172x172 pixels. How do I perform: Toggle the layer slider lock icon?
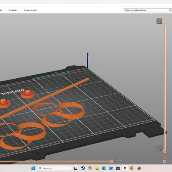(165, 157)
